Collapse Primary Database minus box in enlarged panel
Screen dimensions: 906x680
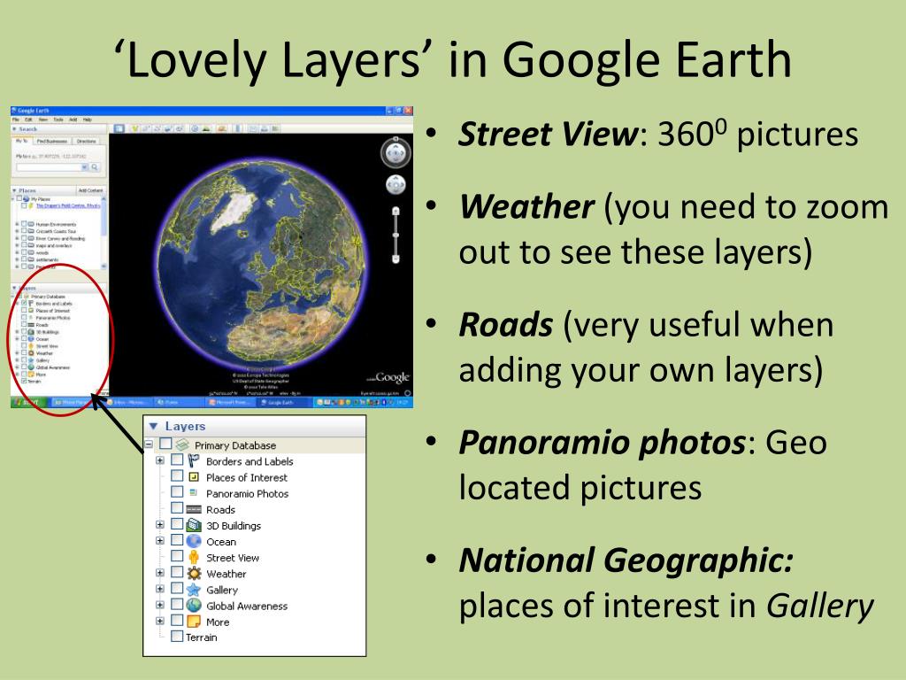149,444
